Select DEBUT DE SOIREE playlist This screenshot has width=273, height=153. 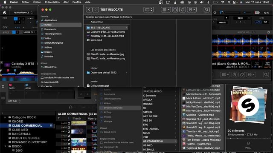[26, 138]
